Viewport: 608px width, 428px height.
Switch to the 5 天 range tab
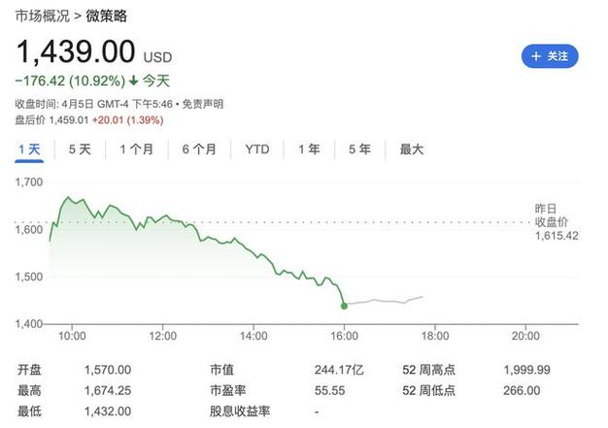80,149
